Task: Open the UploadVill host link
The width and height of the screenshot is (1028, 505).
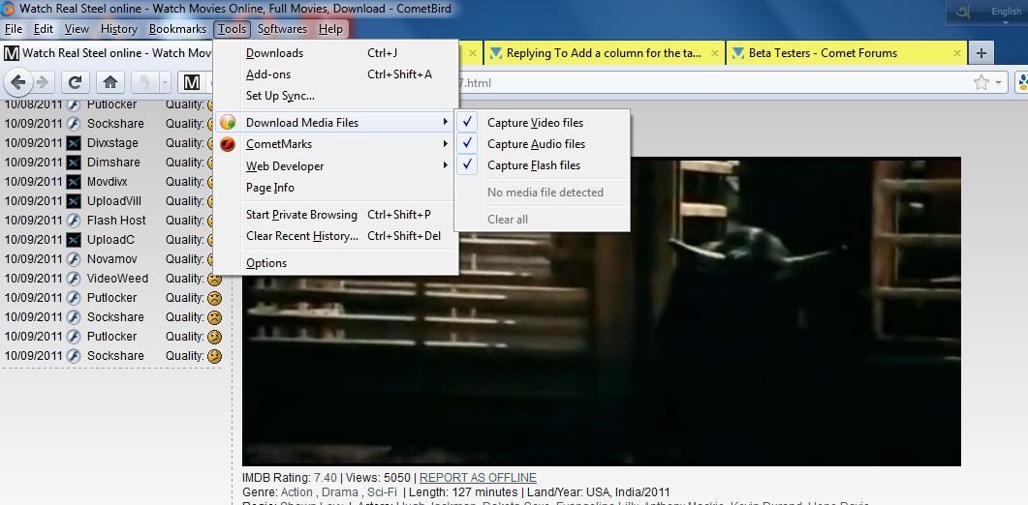Action: [114, 201]
